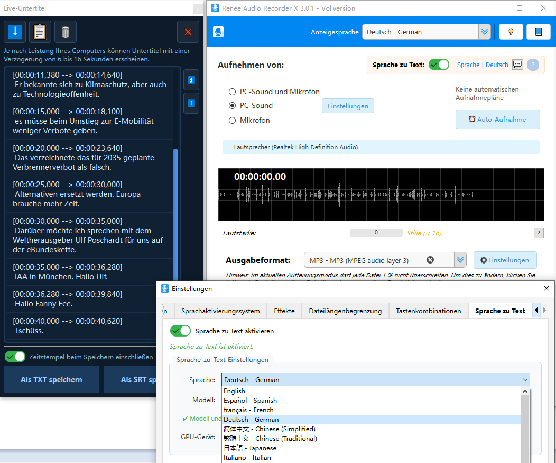Click the audio waveform display
Viewport: 556px width, 463px height.
click(x=381, y=195)
